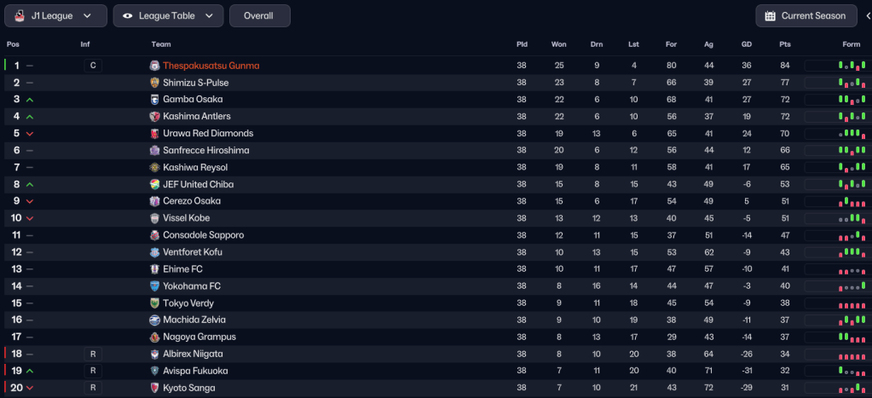The width and height of the screenshot is (872, 398).
Task: Click the Kashima Antlers club badge
Action: (154, 117)
